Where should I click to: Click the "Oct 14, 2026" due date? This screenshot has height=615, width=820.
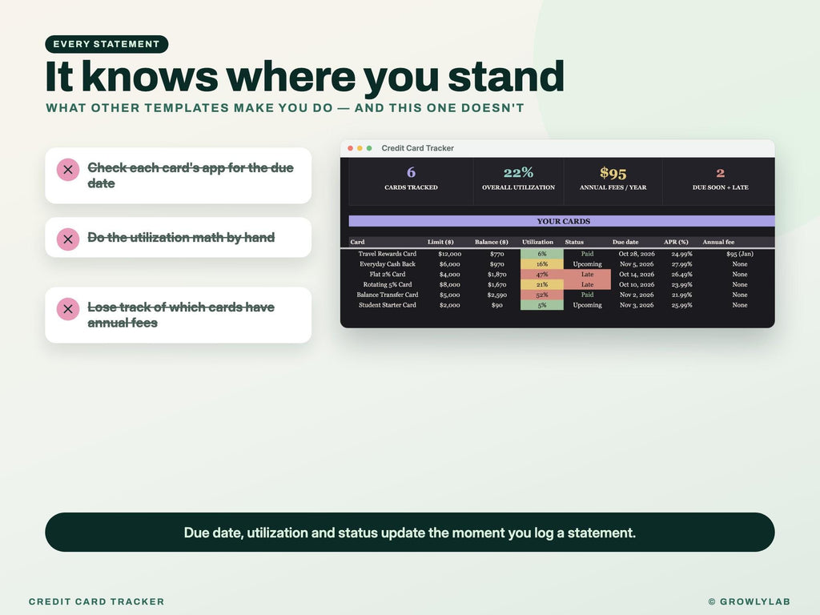pos(637,274)
